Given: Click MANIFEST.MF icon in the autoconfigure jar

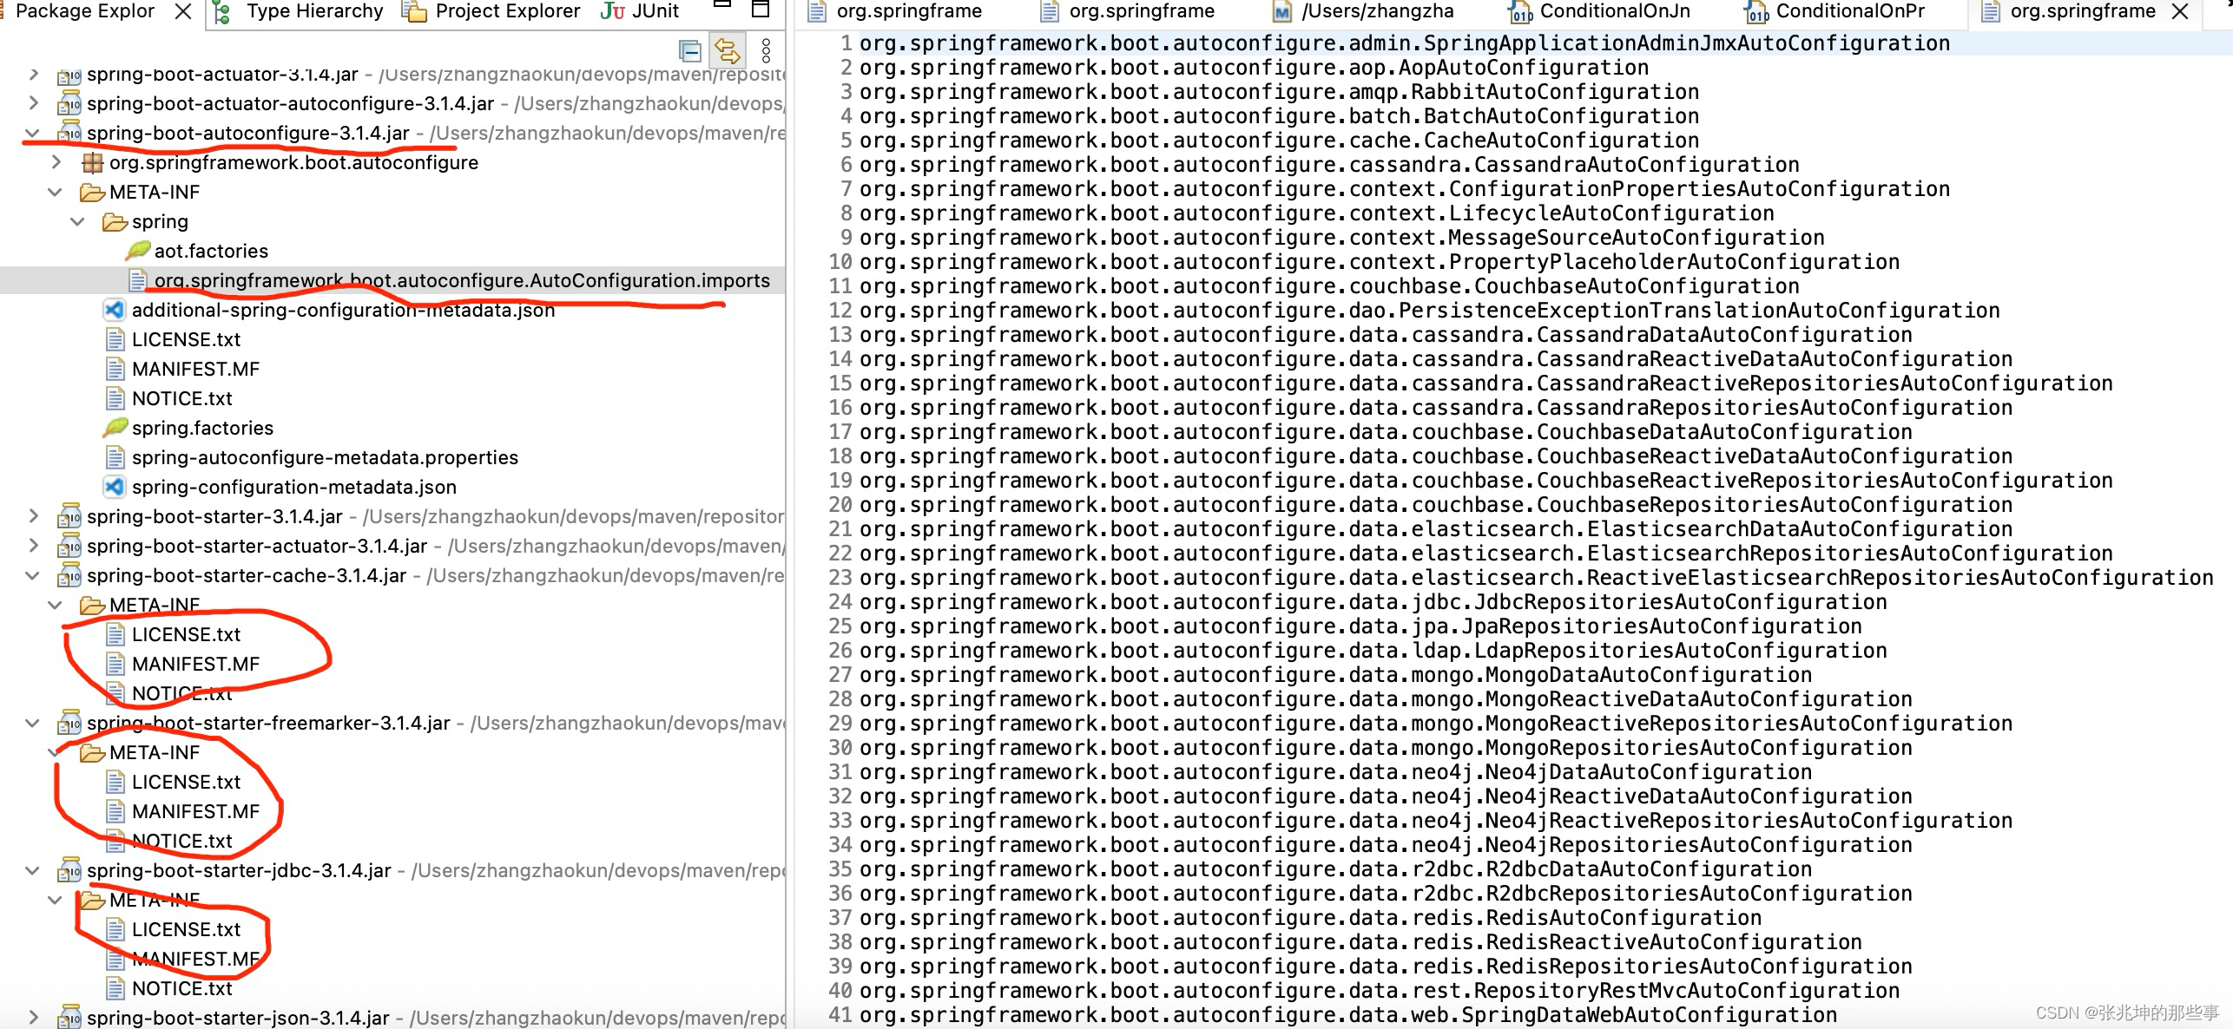Looking at the screenshot, I should (x=115, y=369).
